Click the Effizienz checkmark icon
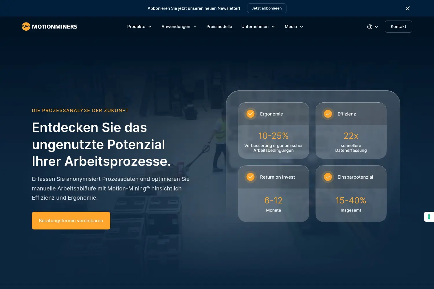Image resolution: width=434 pixels, height=289 pixels. (328, 114)
